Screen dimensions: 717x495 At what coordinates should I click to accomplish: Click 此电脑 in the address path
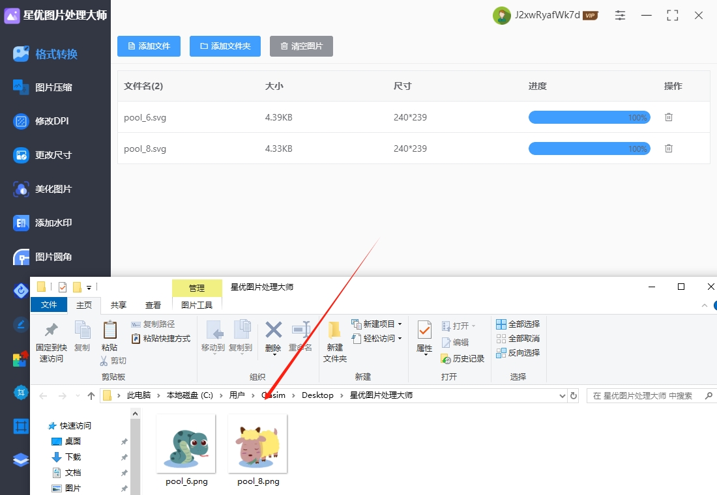(x=139, y=395)
